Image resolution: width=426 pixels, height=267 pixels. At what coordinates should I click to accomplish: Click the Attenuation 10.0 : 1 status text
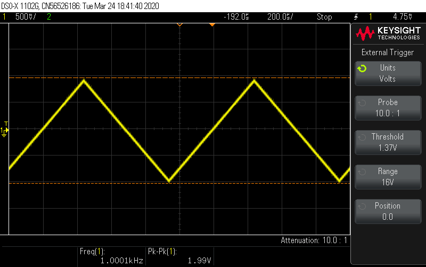coord(314,240)
